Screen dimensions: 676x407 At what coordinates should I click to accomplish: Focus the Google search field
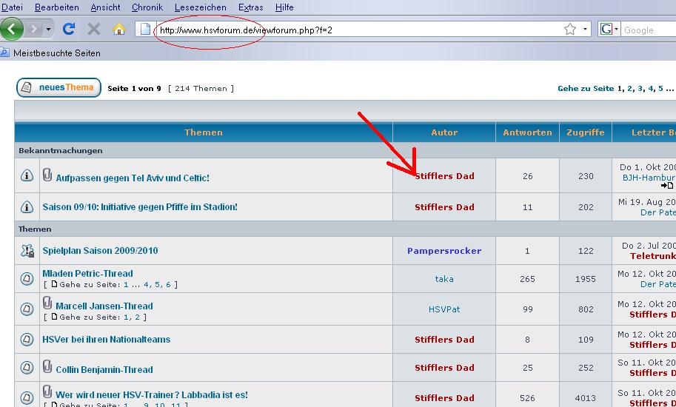(x=648, y=30)
